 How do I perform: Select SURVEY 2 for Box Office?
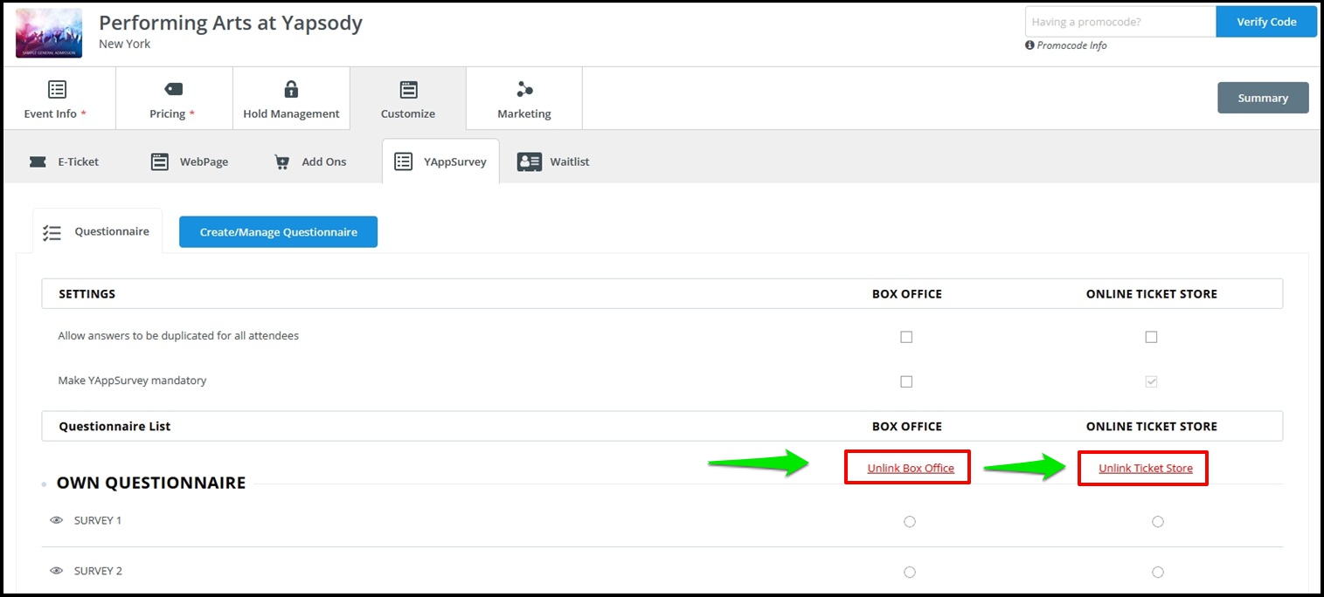click(x=910, y=573)
